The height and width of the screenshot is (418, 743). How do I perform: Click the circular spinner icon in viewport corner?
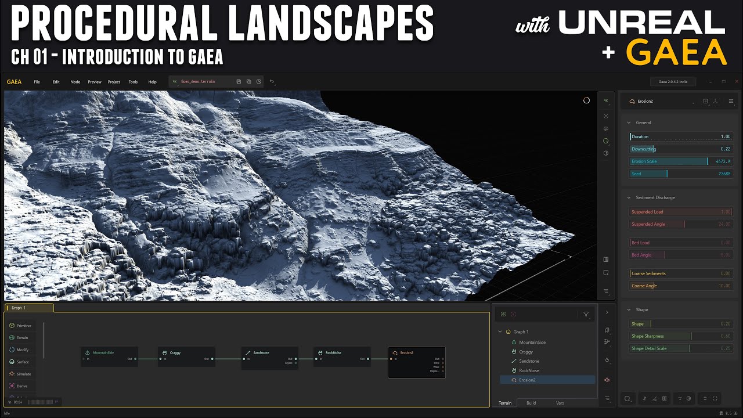pos(586,100)
